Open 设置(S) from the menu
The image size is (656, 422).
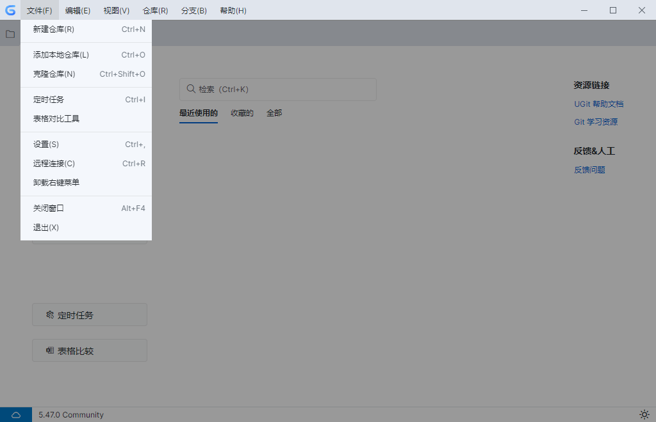point(86,144)
